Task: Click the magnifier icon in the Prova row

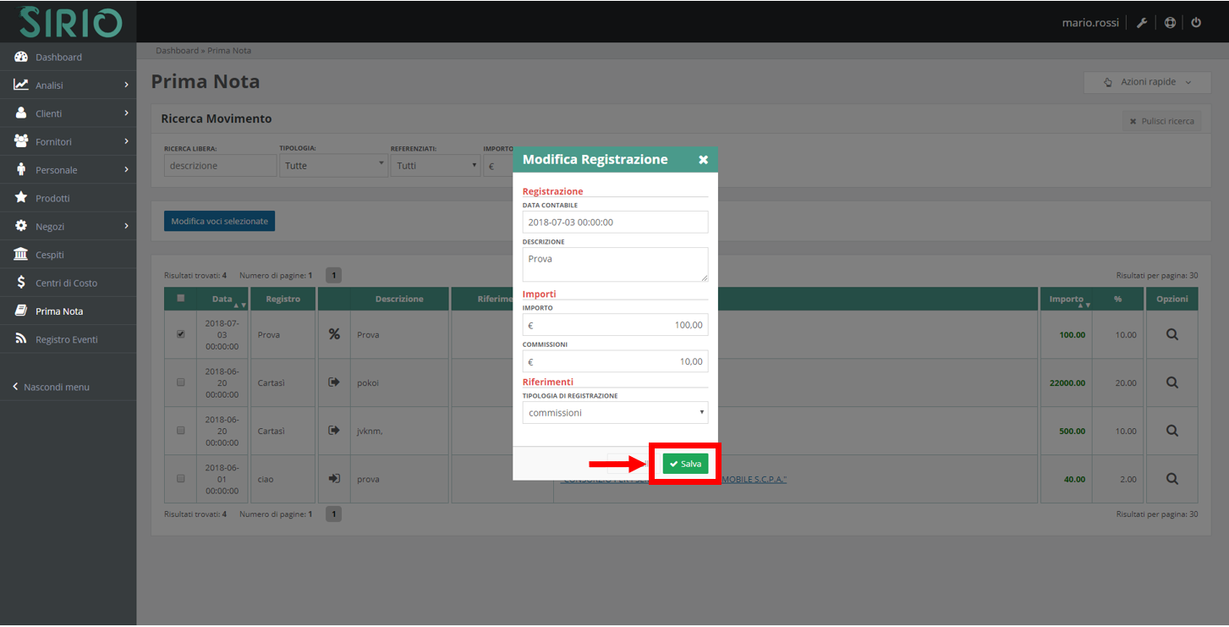Action: coord(1171,334)
